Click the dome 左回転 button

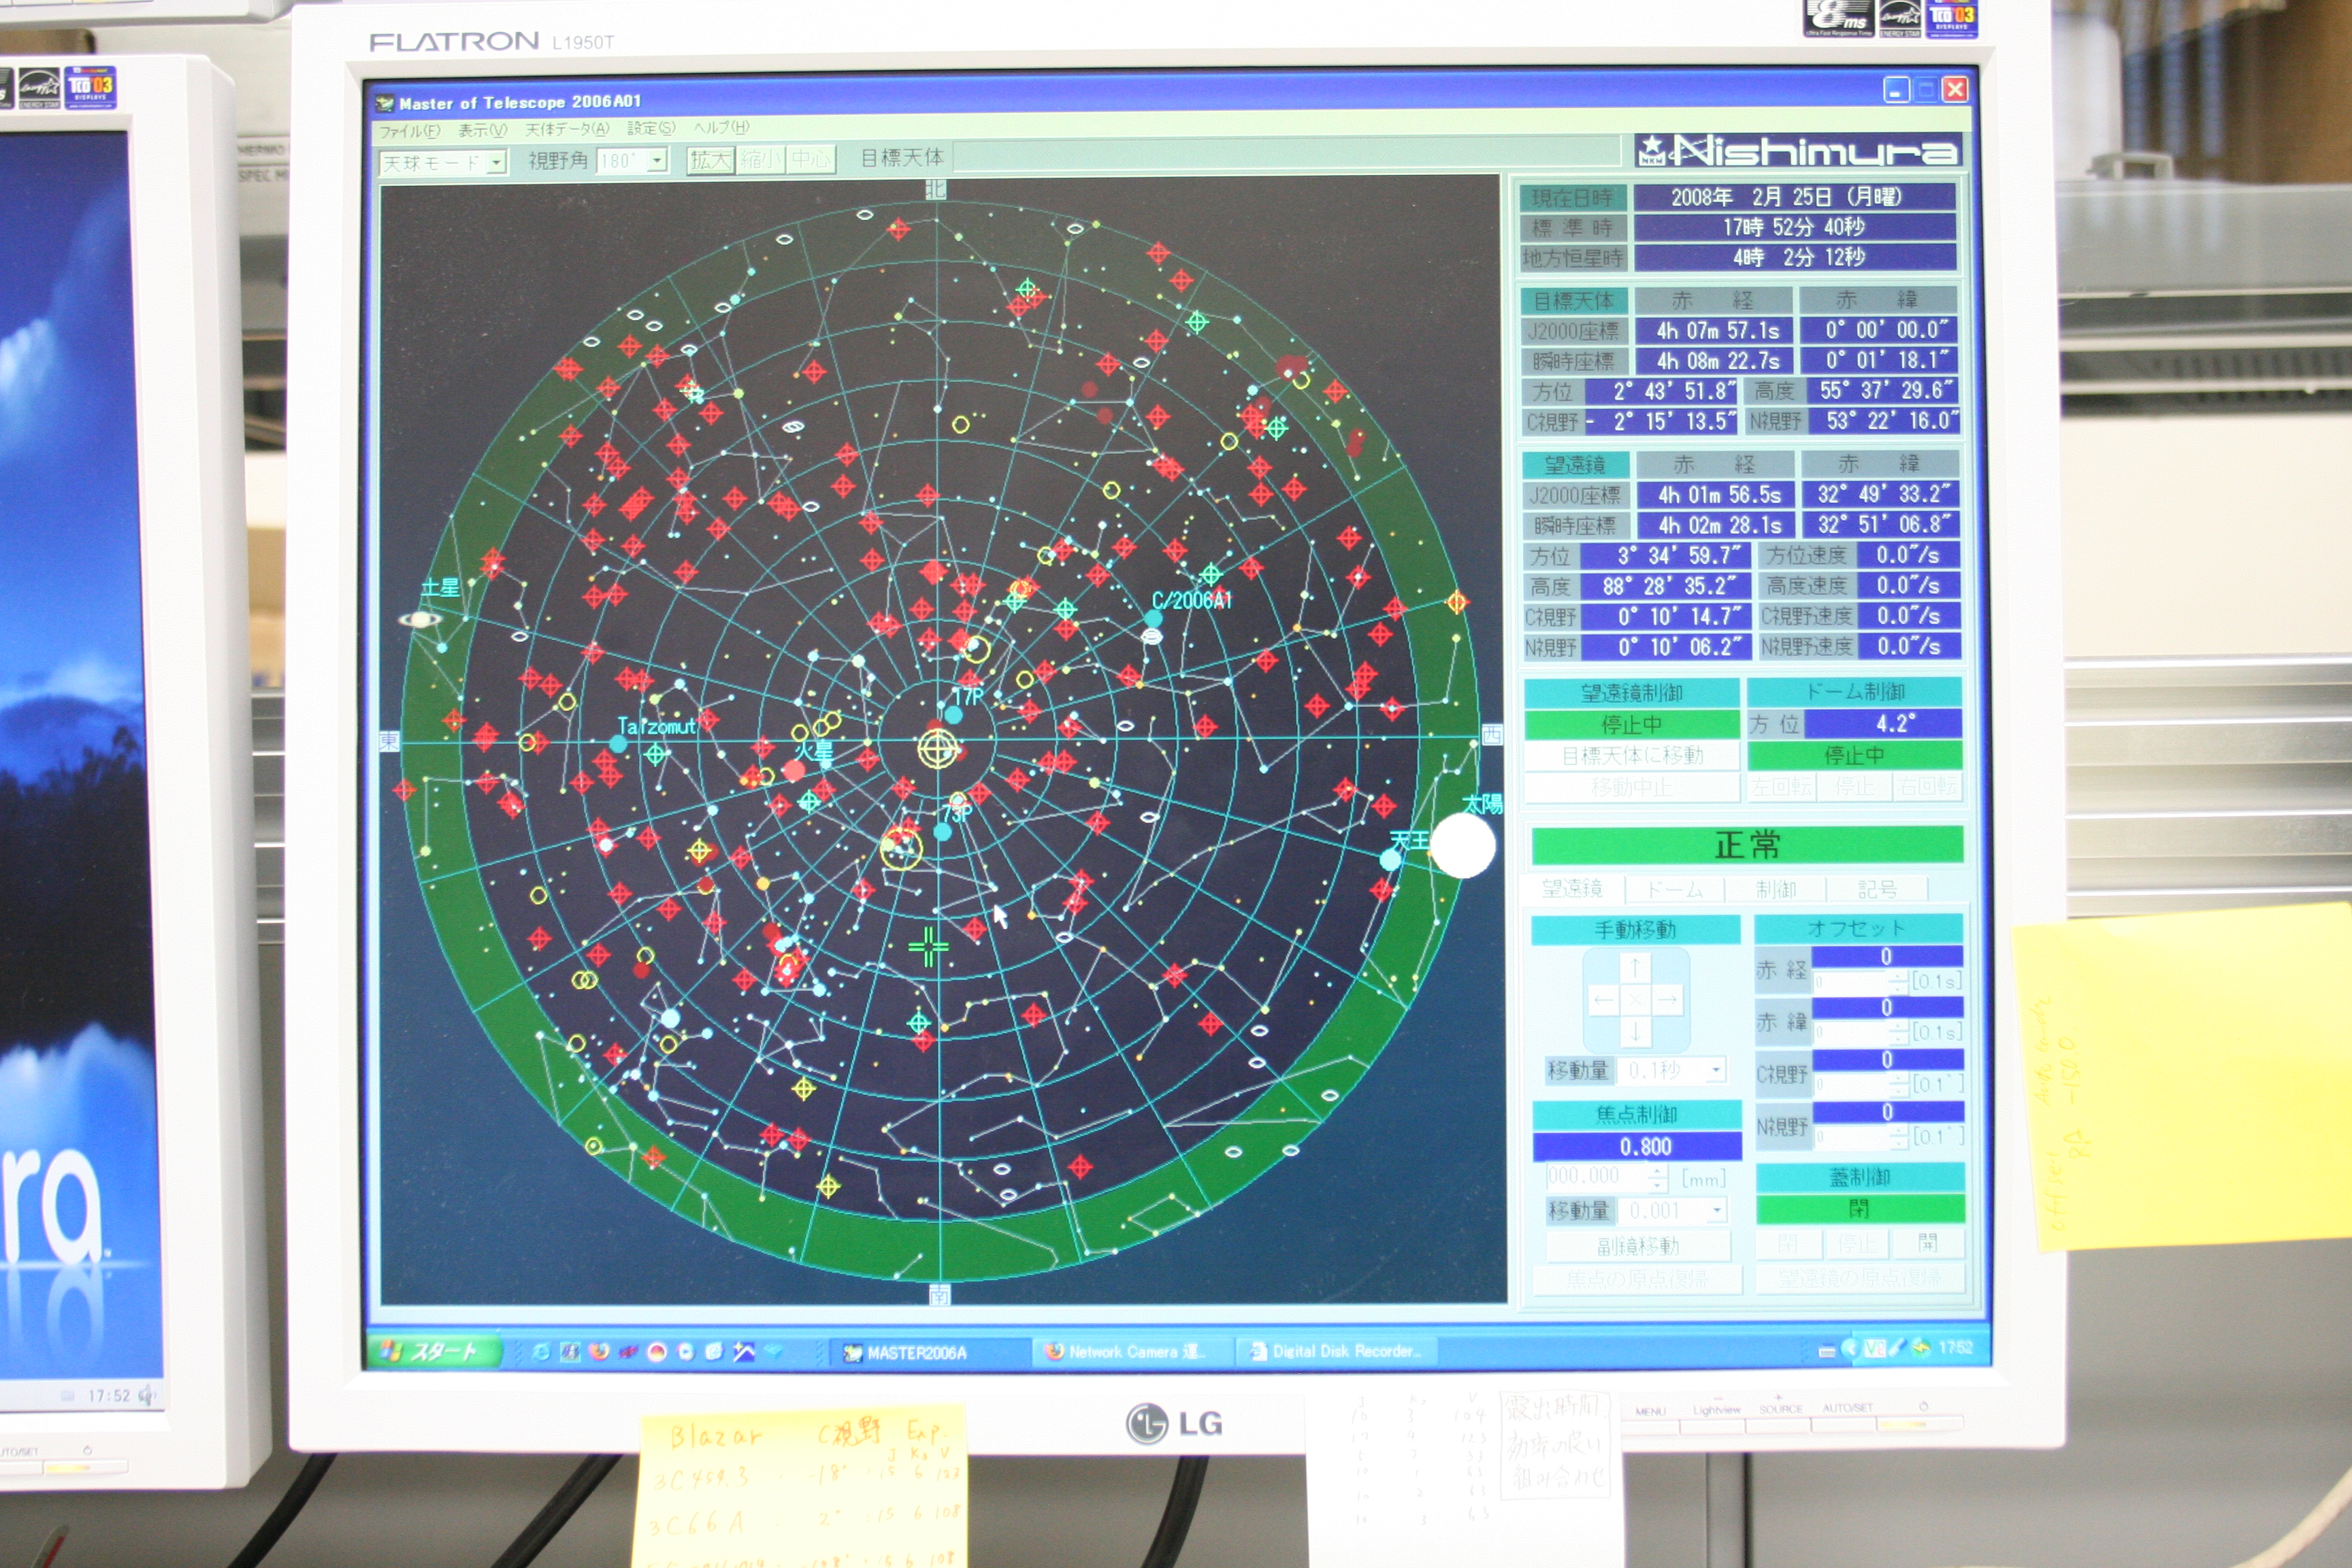(x=1783, y=788)
